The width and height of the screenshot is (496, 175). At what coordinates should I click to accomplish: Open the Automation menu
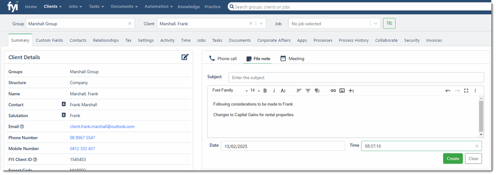(159, 7)
